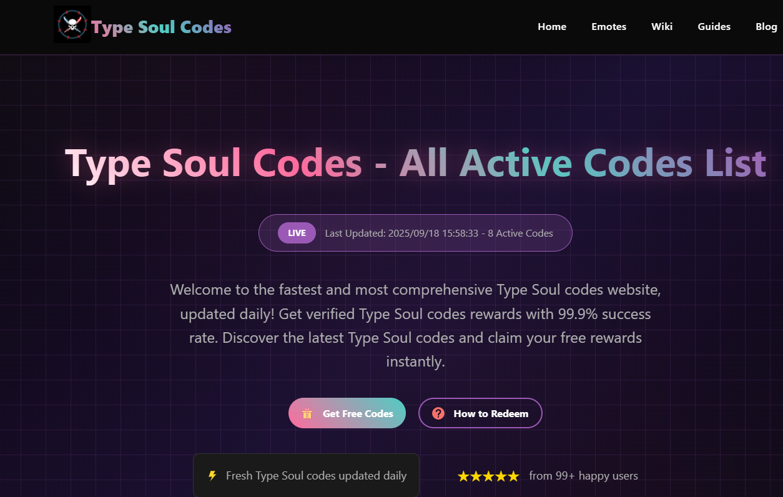Open the Guides navigation item
This screenshot has height=497, width=783.
coord(714,27)
